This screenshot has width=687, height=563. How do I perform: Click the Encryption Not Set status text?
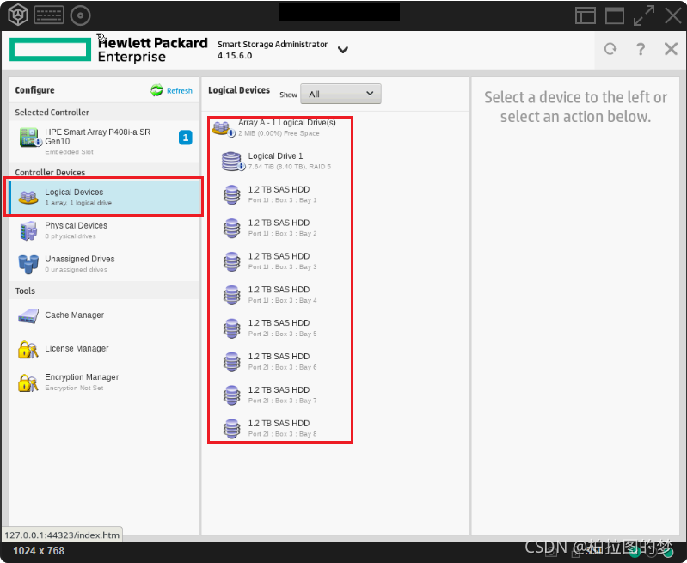coord(74,388)
